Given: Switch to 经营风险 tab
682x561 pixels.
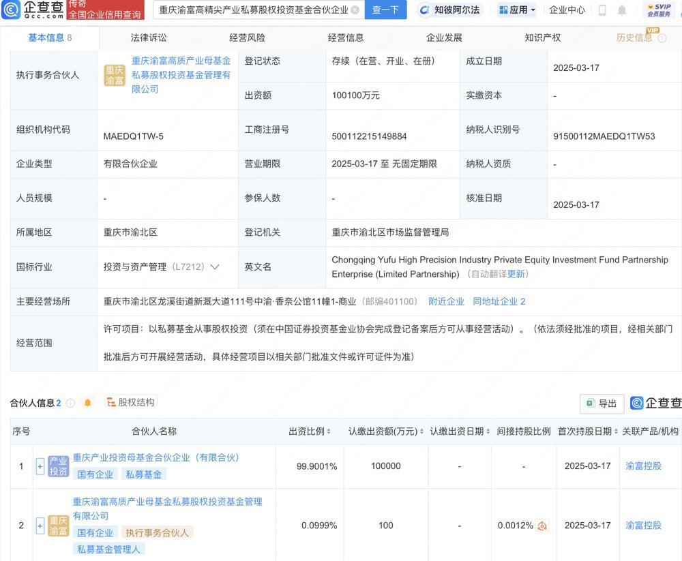Looking at the screenshot, I should click(x=247, y=38).
